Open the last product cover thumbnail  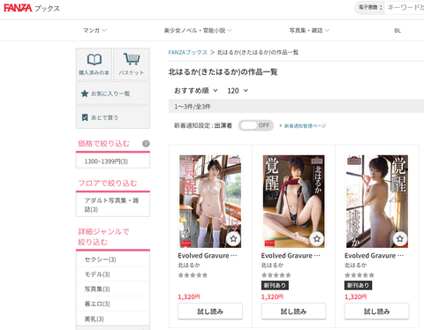click(x=377, y=201)
